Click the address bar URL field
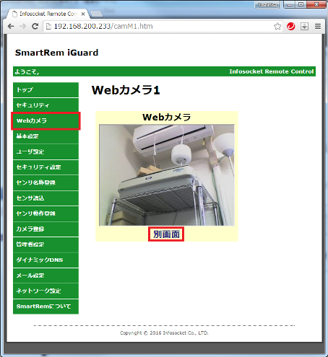The height and width of the screenshot is (357, 328). pos(159,26)
